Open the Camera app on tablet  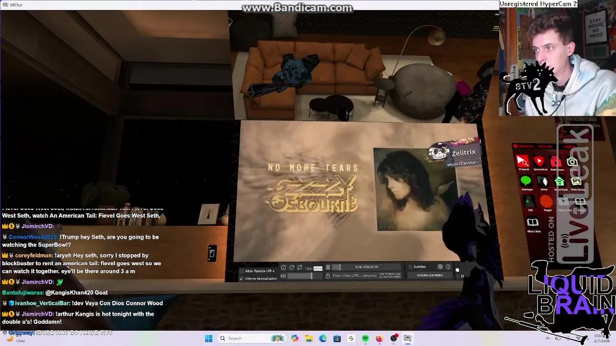click(572, 162)
